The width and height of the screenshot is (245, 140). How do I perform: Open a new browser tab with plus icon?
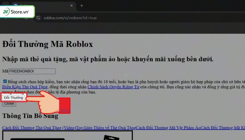(x=81, y=6)
